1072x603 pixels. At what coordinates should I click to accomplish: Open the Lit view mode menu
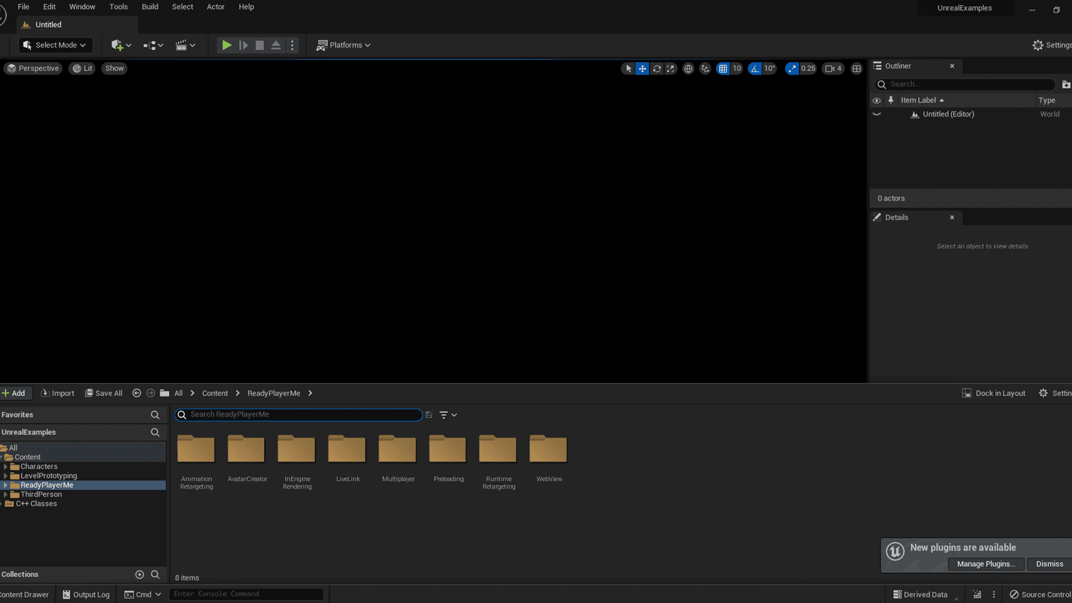click(82, 68)
